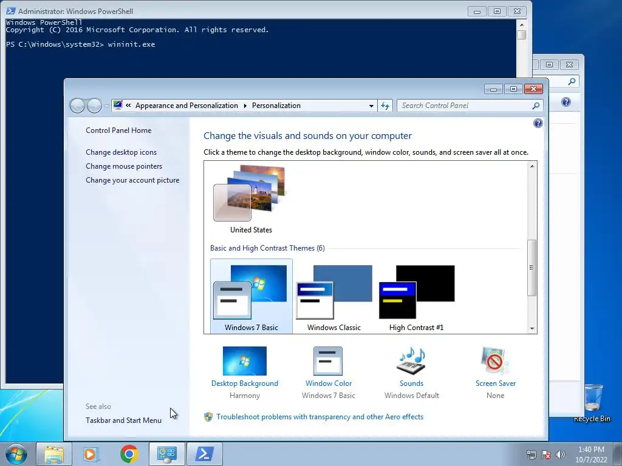Screen dimensions: 622x466
Task: Click the Forward navigation button
Action: 94,106
